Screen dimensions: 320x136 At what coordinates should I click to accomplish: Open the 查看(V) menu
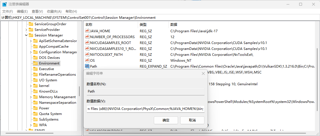coord(37,11)
